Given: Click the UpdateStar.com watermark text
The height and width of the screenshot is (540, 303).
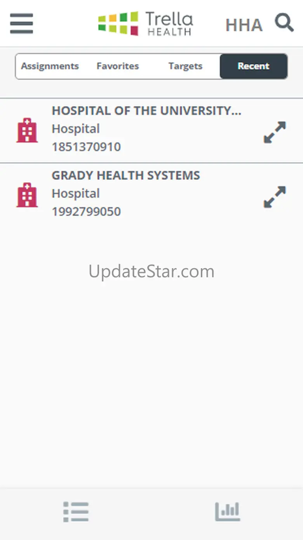Looking at the screenshot, I should click(x=151, y=271).
